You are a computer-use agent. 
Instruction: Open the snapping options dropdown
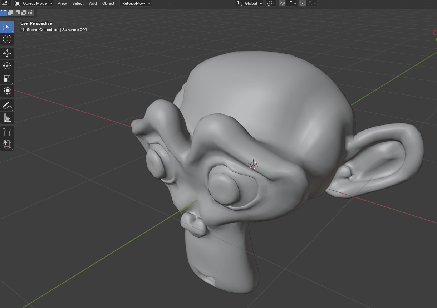[x=291, y=3]
